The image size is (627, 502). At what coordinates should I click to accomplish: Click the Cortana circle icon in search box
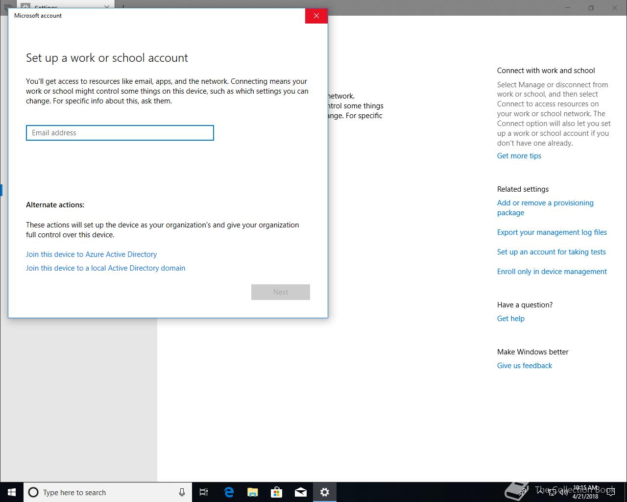click(x=33, y=492)
